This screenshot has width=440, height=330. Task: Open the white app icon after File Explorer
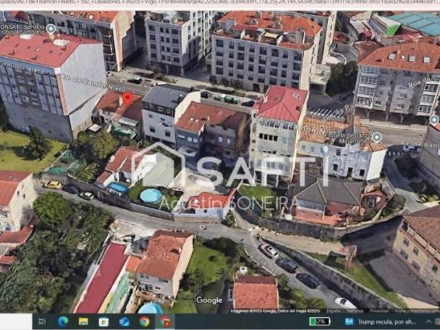pos(103,321)
